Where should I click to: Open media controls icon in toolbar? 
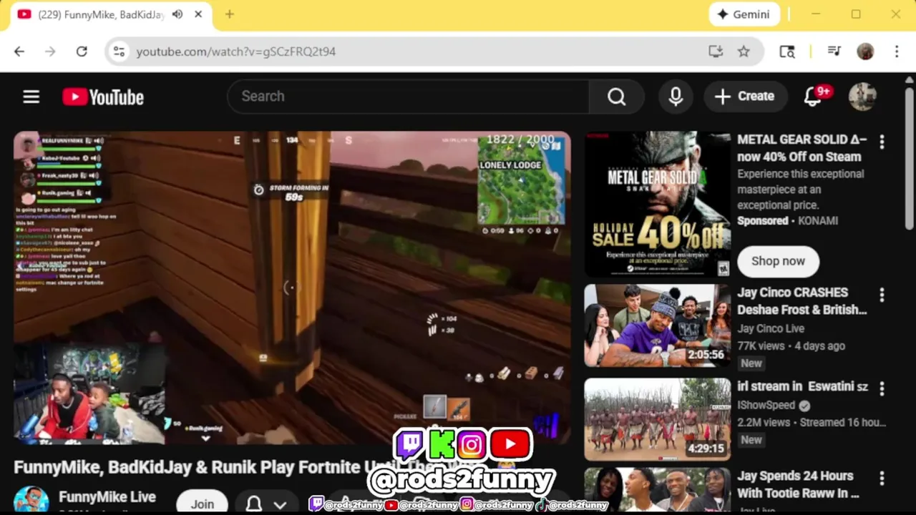pyautogui.click(x=834, y=51)
